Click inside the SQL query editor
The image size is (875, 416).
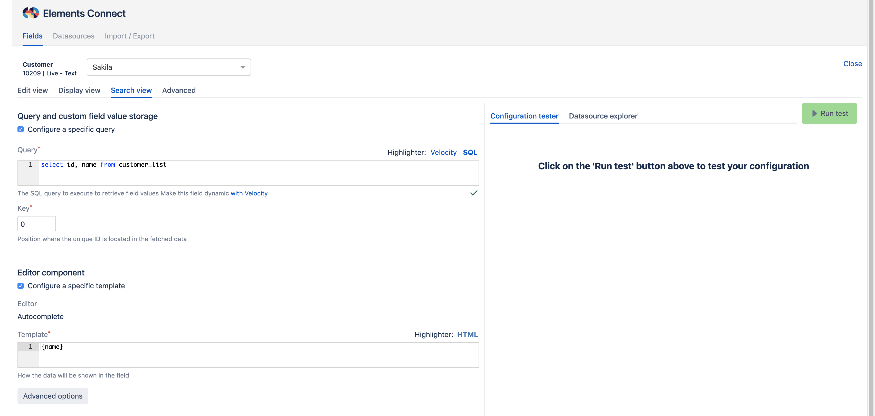(x=258, y=173)
